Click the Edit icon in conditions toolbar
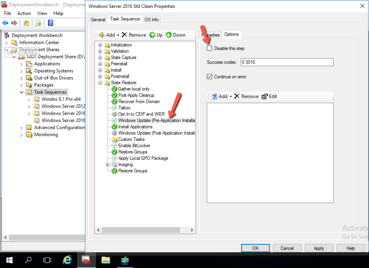The height and width of the screenshot is (268, 369). pyautogui.click(x=265, y=96)
